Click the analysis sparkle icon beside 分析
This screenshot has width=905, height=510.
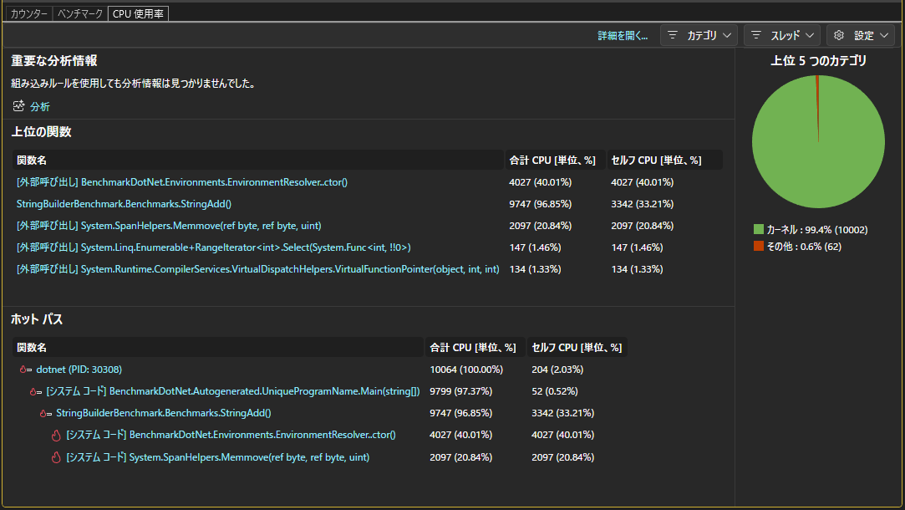coord(18,105)
